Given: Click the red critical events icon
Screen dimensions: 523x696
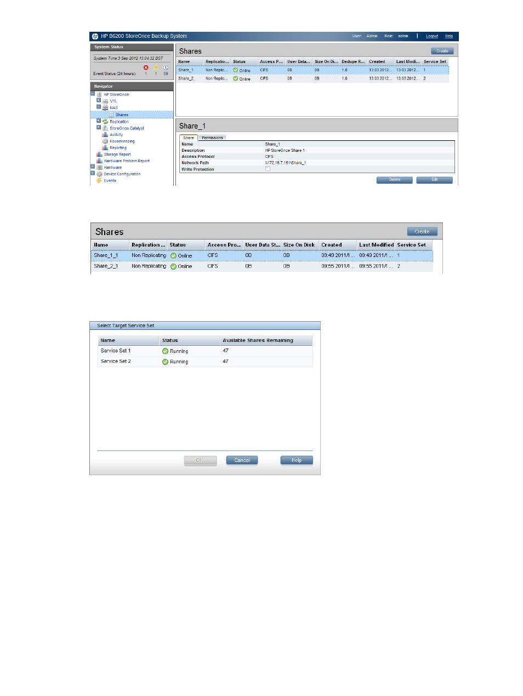Looking at the screenshot, I should click(146, 68).
